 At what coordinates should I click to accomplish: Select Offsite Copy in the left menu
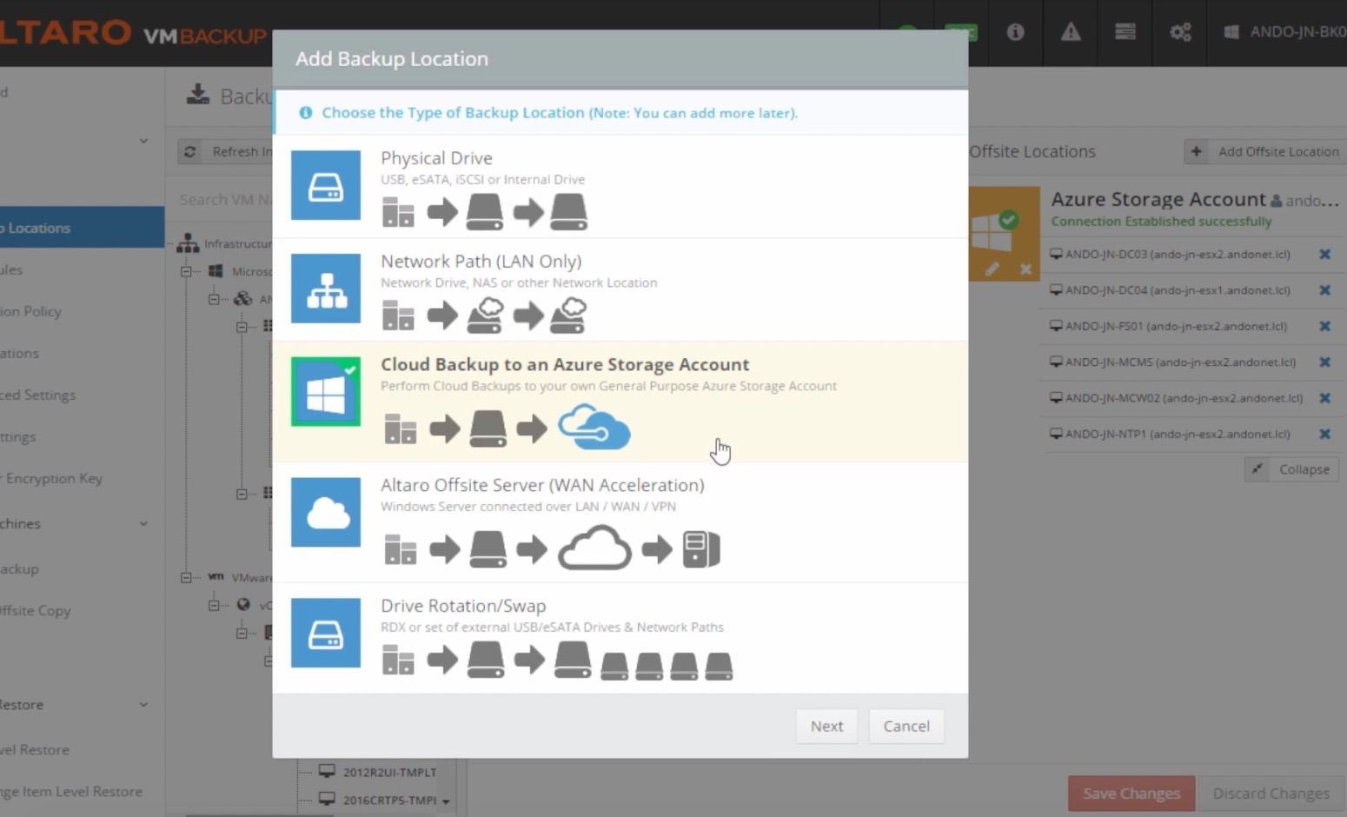tap(36, 610)
